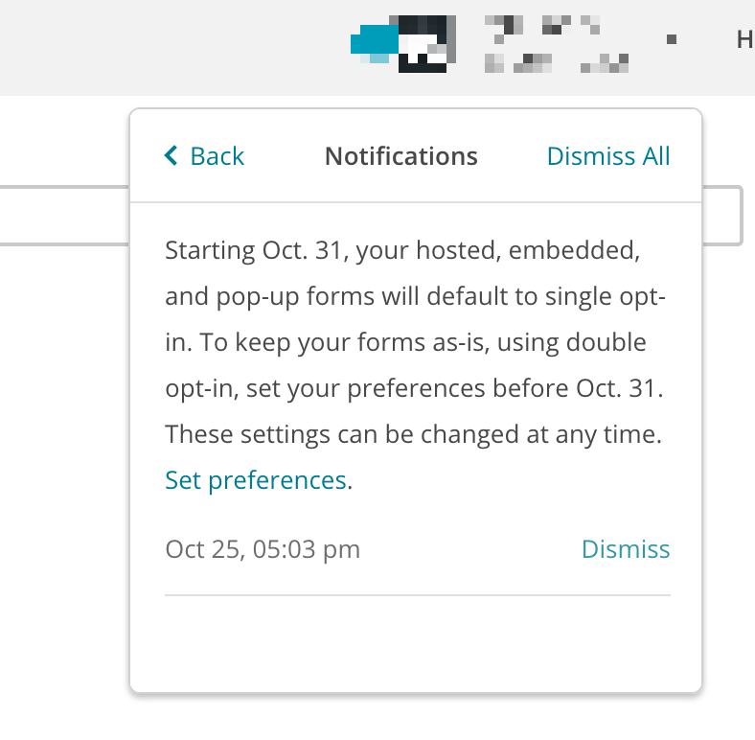Focus the input field left of panel

(64, 216)
